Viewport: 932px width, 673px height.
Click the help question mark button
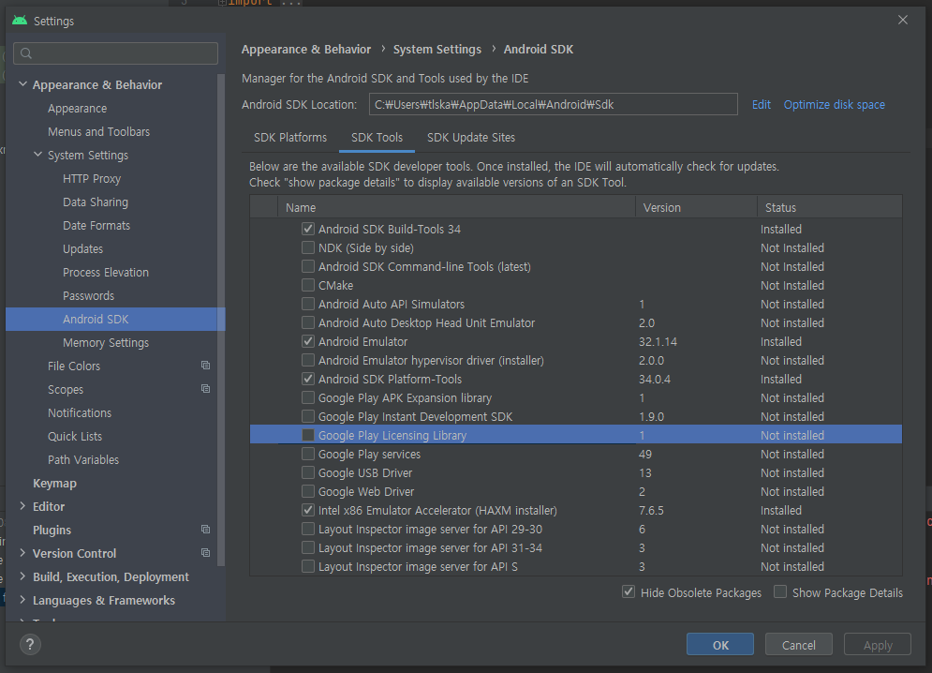(30, 644)
